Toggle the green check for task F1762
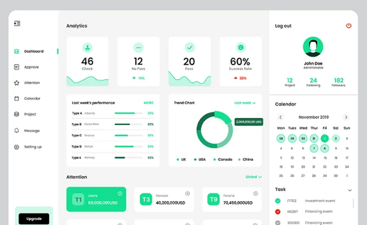The image size is (367, 225). click(278, 201)
